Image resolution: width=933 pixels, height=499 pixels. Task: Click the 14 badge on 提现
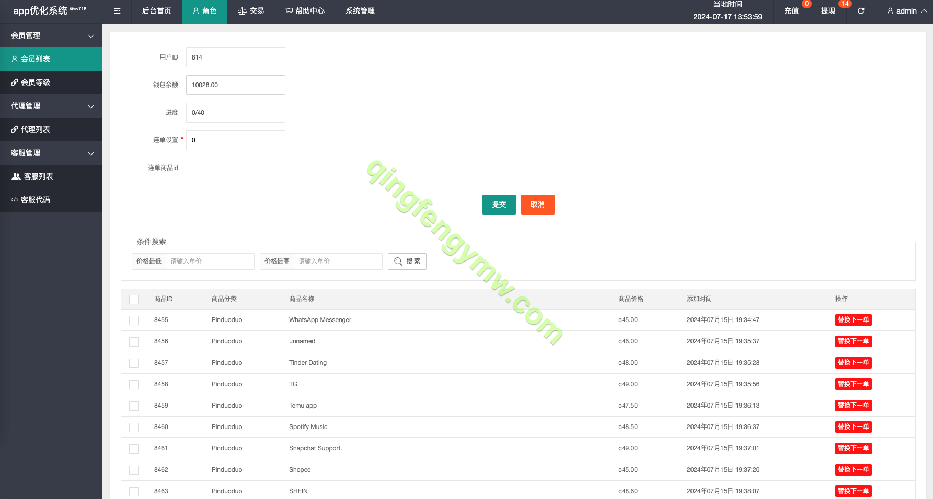pos(845,4)
